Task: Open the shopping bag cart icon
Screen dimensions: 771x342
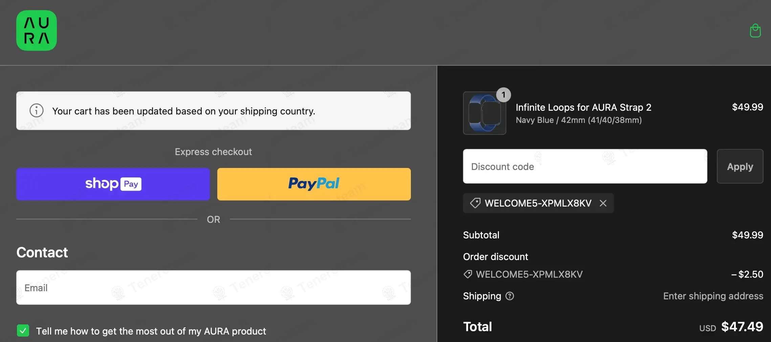Action: click(755, 31)
